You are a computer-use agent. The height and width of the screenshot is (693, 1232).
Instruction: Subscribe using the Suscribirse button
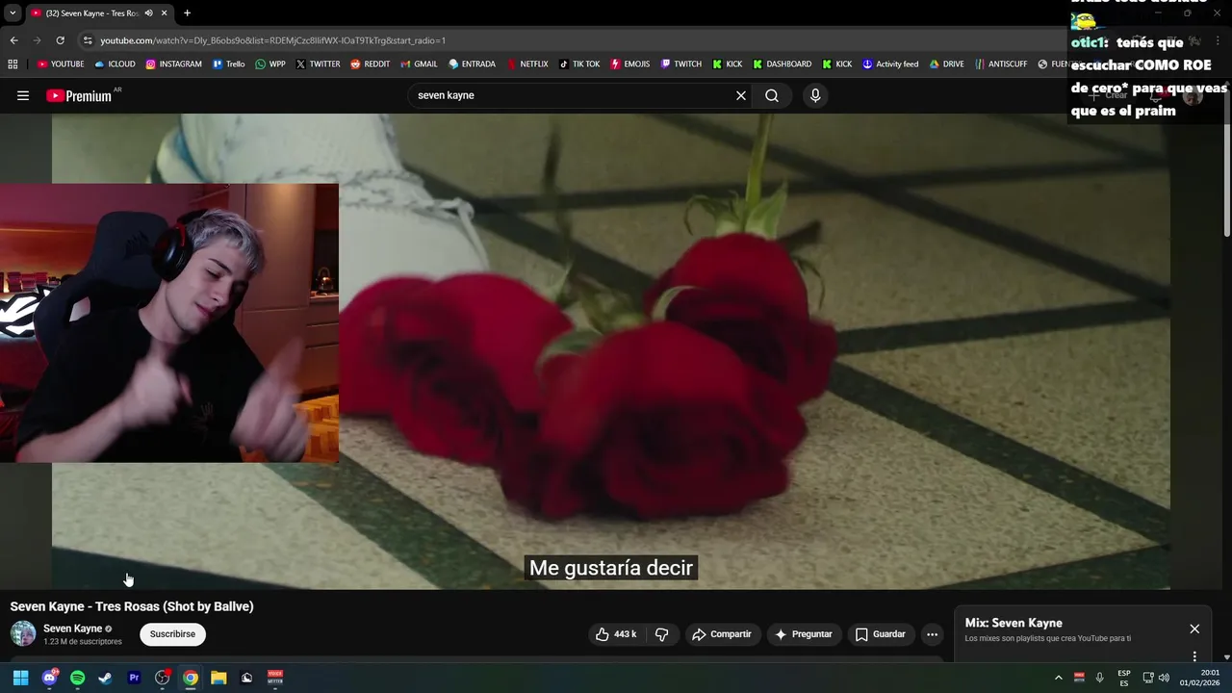coord(172,634)
